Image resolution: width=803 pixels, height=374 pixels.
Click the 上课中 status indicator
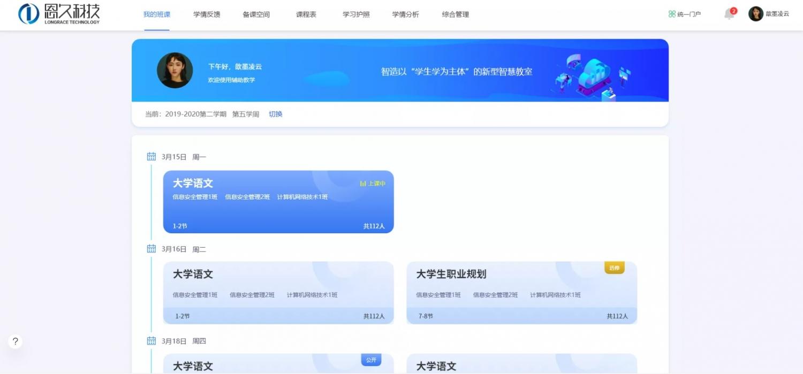[373, 184]
